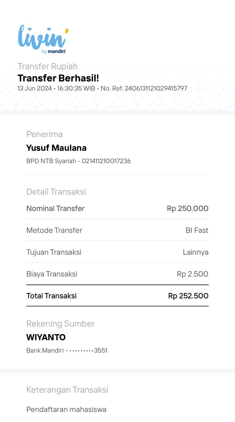Select the Tujuan Transaksi value Lainnya
Image resolution: width=235 pixels, height=422 pixels.
pyautogui.click(x=195, y=252)
